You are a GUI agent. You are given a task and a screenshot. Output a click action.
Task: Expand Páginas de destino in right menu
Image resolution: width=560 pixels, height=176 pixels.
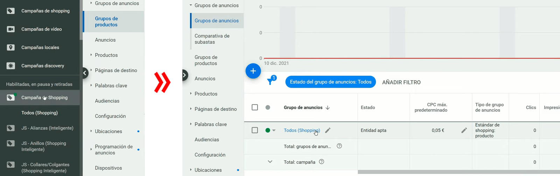(x=191, y=109)
